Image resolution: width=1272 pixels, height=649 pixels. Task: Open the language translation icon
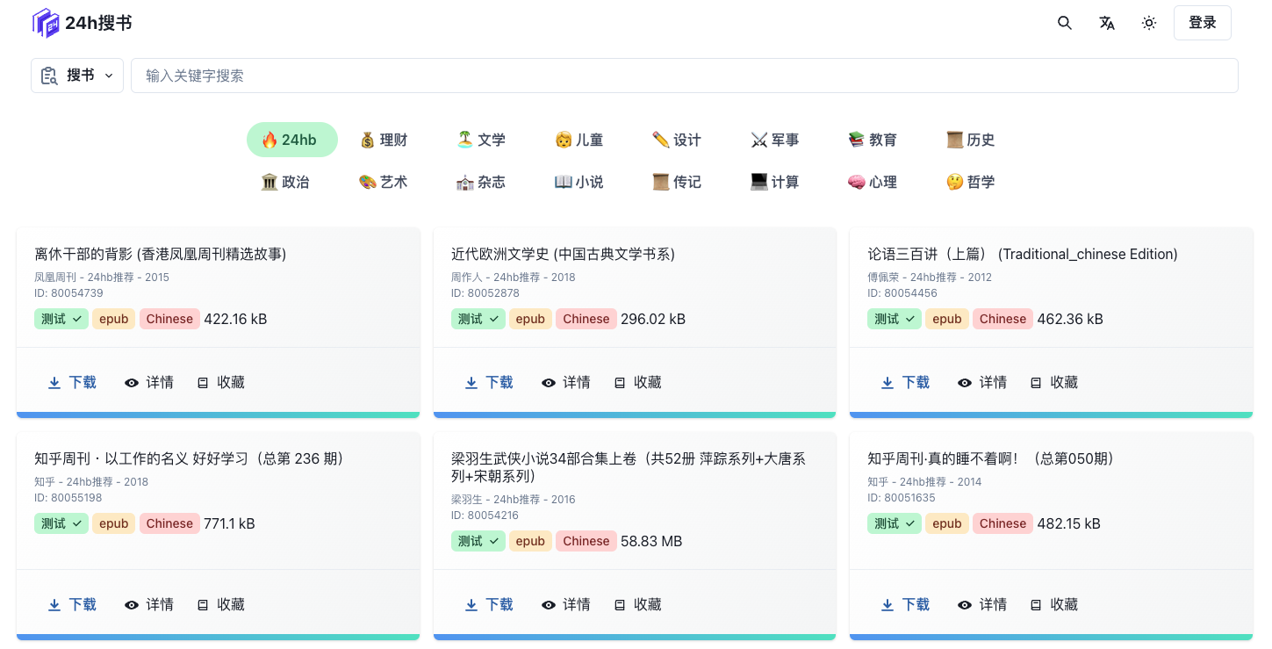(x=1107, y=23)
